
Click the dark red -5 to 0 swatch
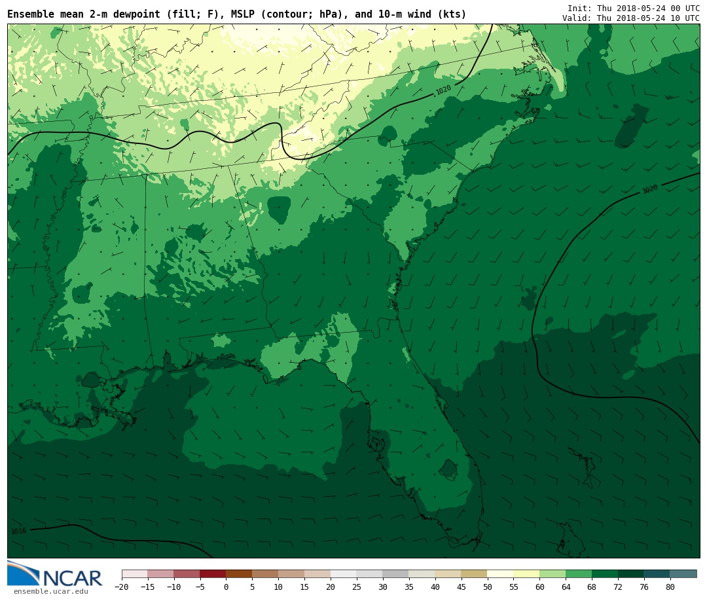point(213,573)
